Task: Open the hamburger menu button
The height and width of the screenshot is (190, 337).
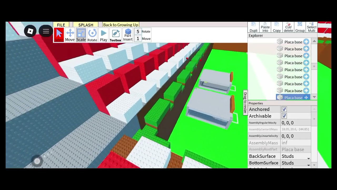Action: click(x=46, y=31)
